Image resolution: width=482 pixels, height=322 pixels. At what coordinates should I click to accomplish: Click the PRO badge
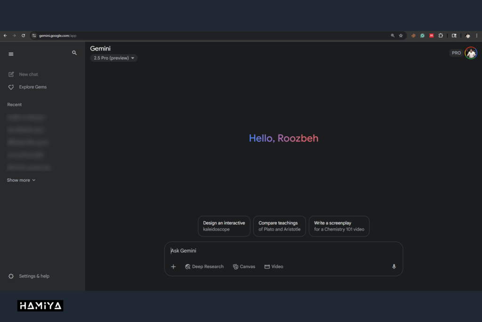coord(456,53)
